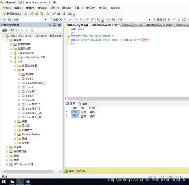This screenshot has height=185, width=189.
Task: Click the query editor left scroll arrow
Action: point(66,98)
